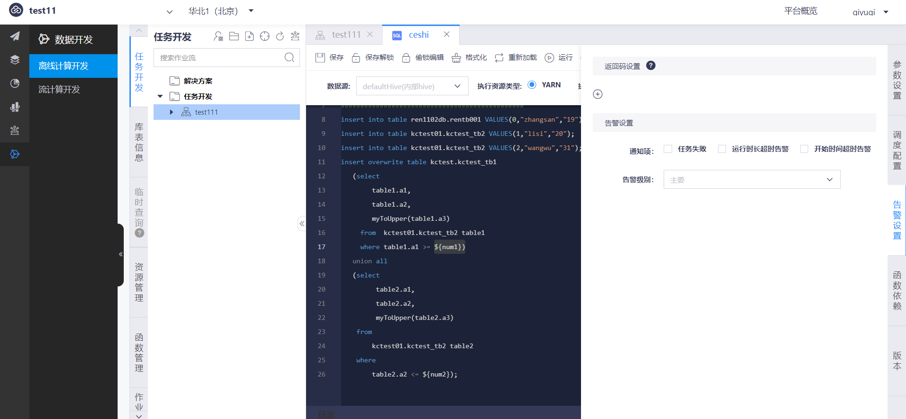The width and height of the screenshot is (906, 419).
Task: Collapse the 任务开发 tree folder
Action: click(160, 96)
